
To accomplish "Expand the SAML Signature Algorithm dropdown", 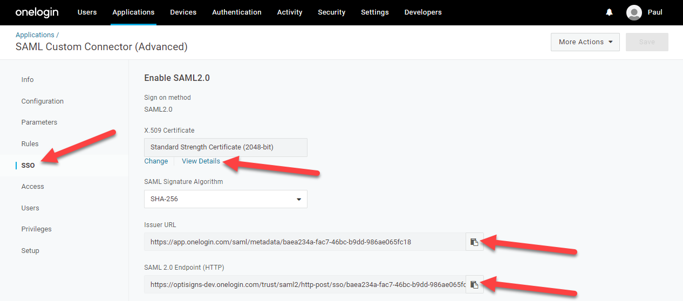I will coord(226,199).
